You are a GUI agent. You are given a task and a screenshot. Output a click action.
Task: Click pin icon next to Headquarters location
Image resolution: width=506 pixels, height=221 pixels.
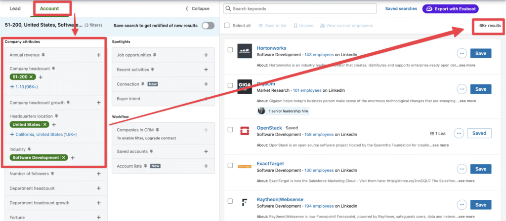click(x=56, y=116)
